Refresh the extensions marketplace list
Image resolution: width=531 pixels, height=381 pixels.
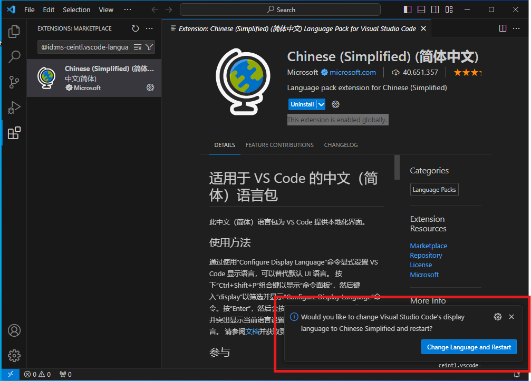click(x=136, y=28)
